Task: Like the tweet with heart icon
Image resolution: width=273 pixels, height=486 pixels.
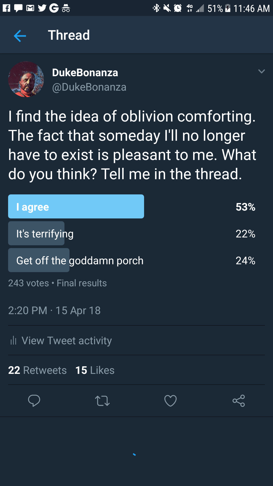Action: (x=171, y=401)
